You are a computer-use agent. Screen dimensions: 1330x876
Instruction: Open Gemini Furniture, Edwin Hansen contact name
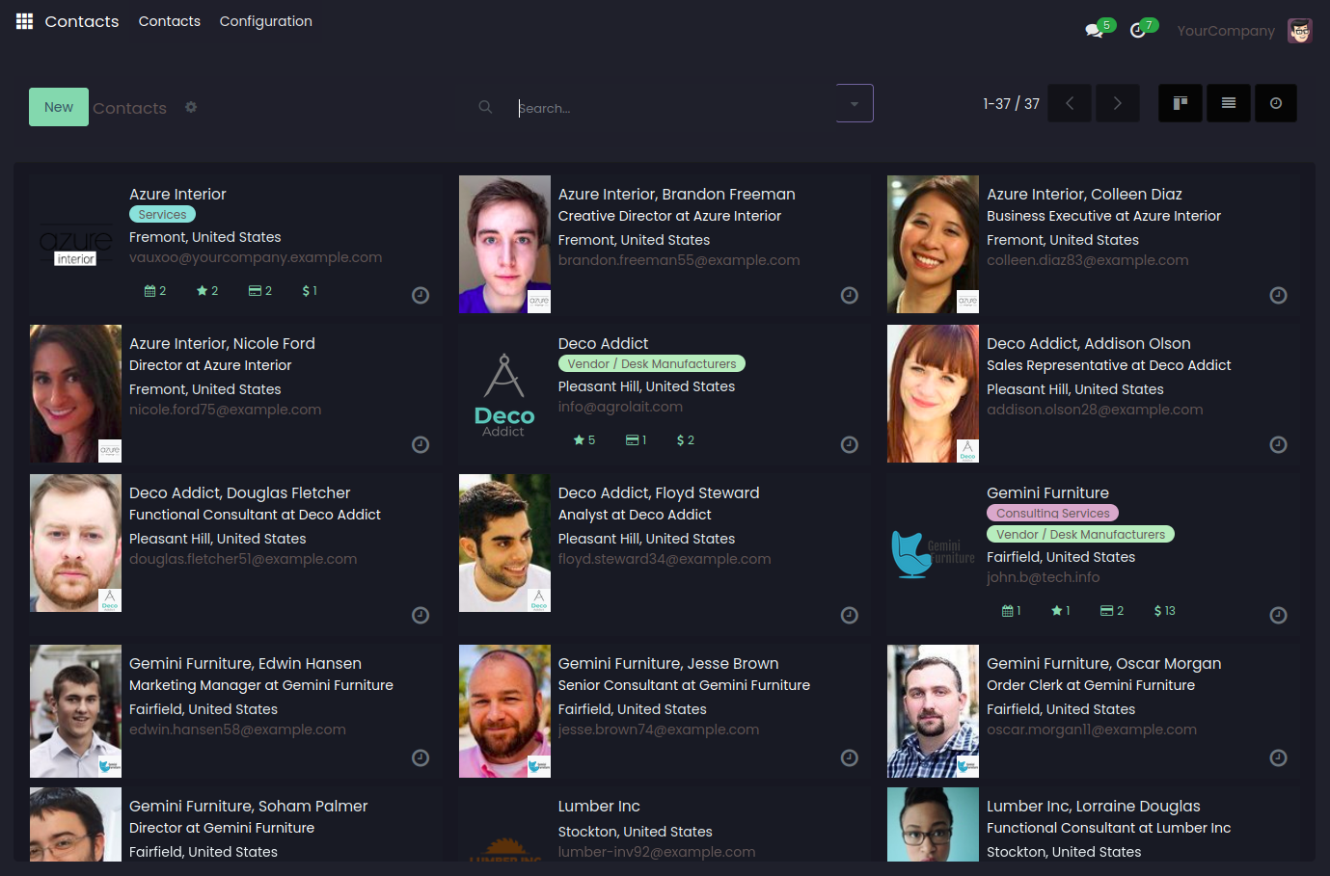[246, 663]
